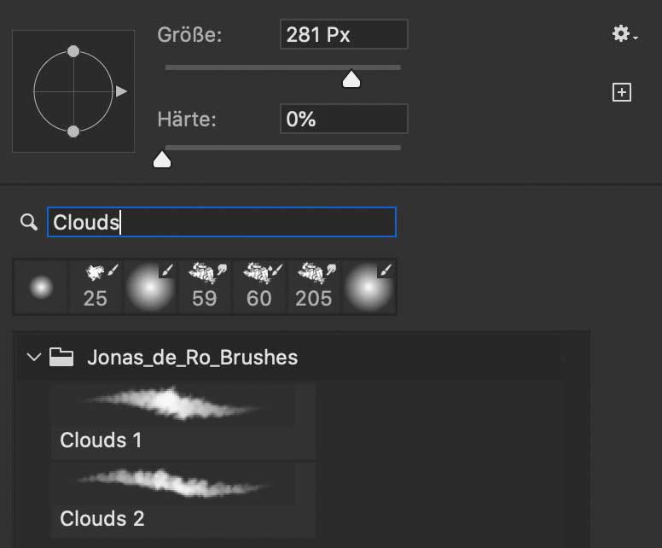Click the Größe size slider handle
Viewport: 662px width, 548px height.
point(351,80)
